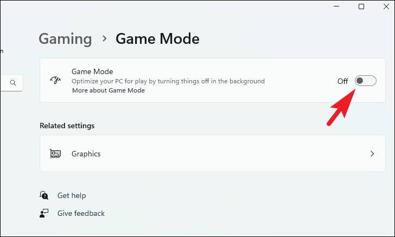Open the Graphics related setting row
The image size is (395, 237).
213,154
